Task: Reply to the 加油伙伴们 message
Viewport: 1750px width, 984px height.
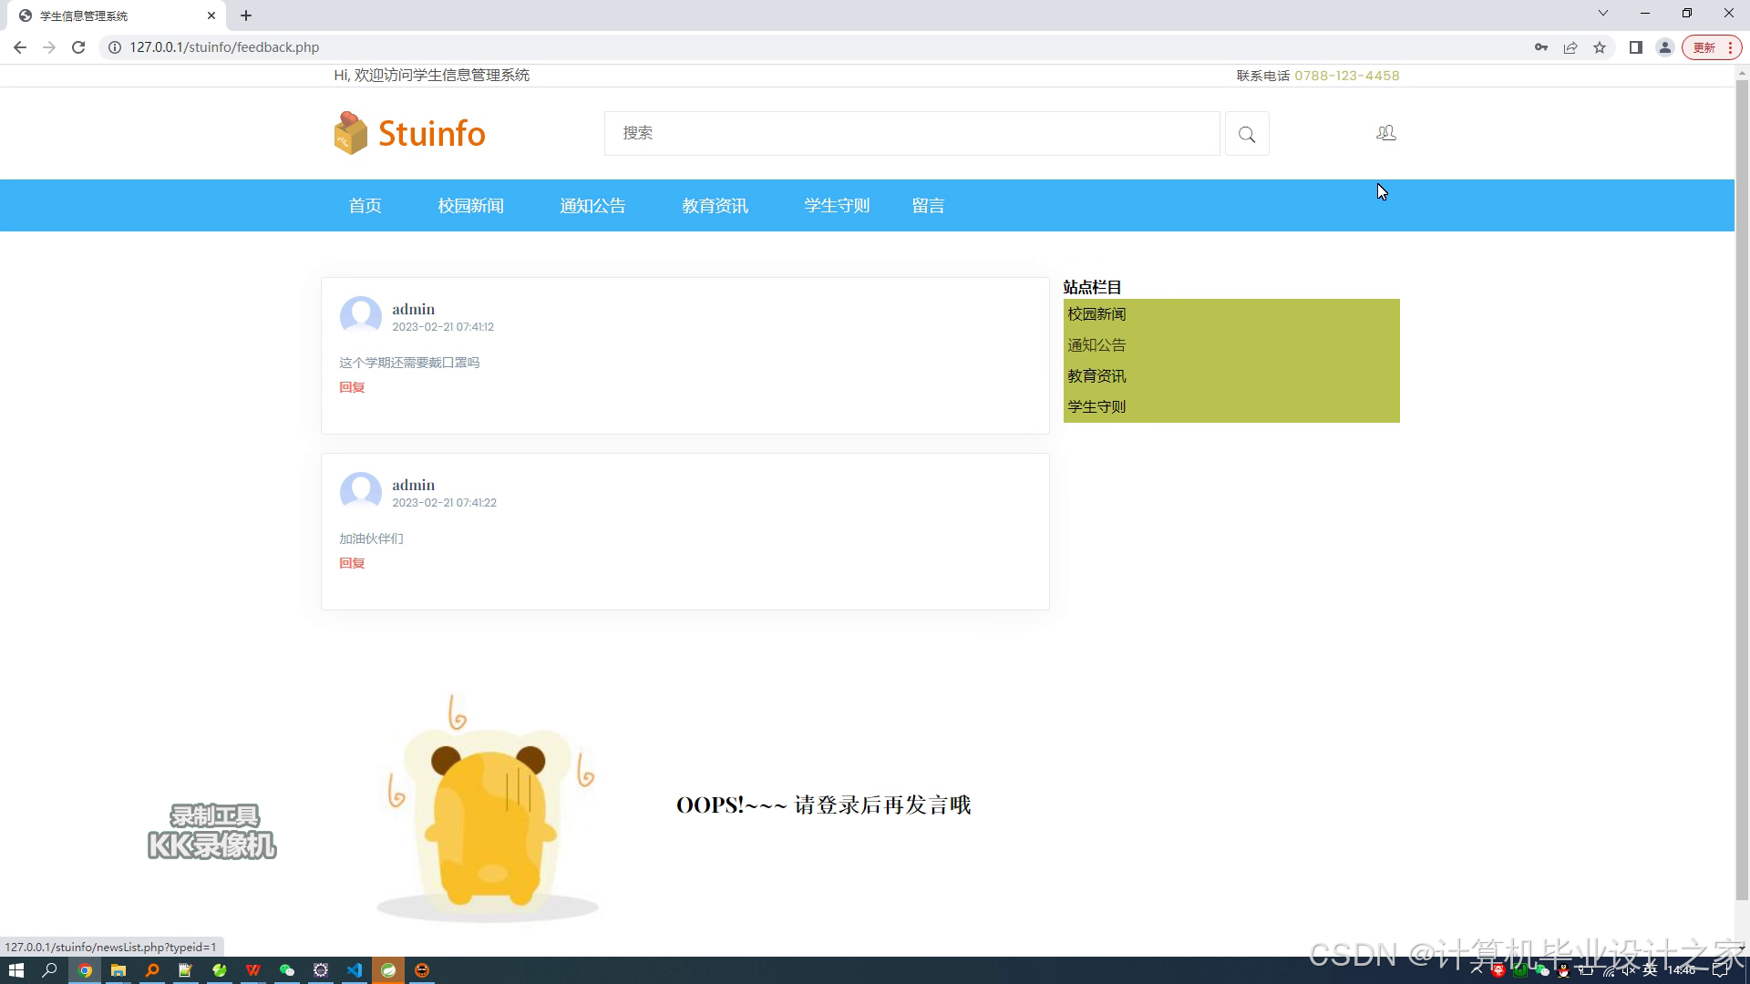Action: 352,563
